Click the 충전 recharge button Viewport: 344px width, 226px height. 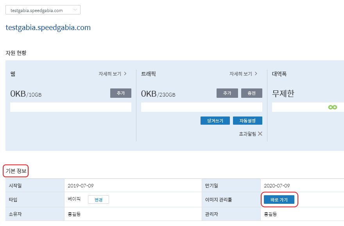pos(252,93)
